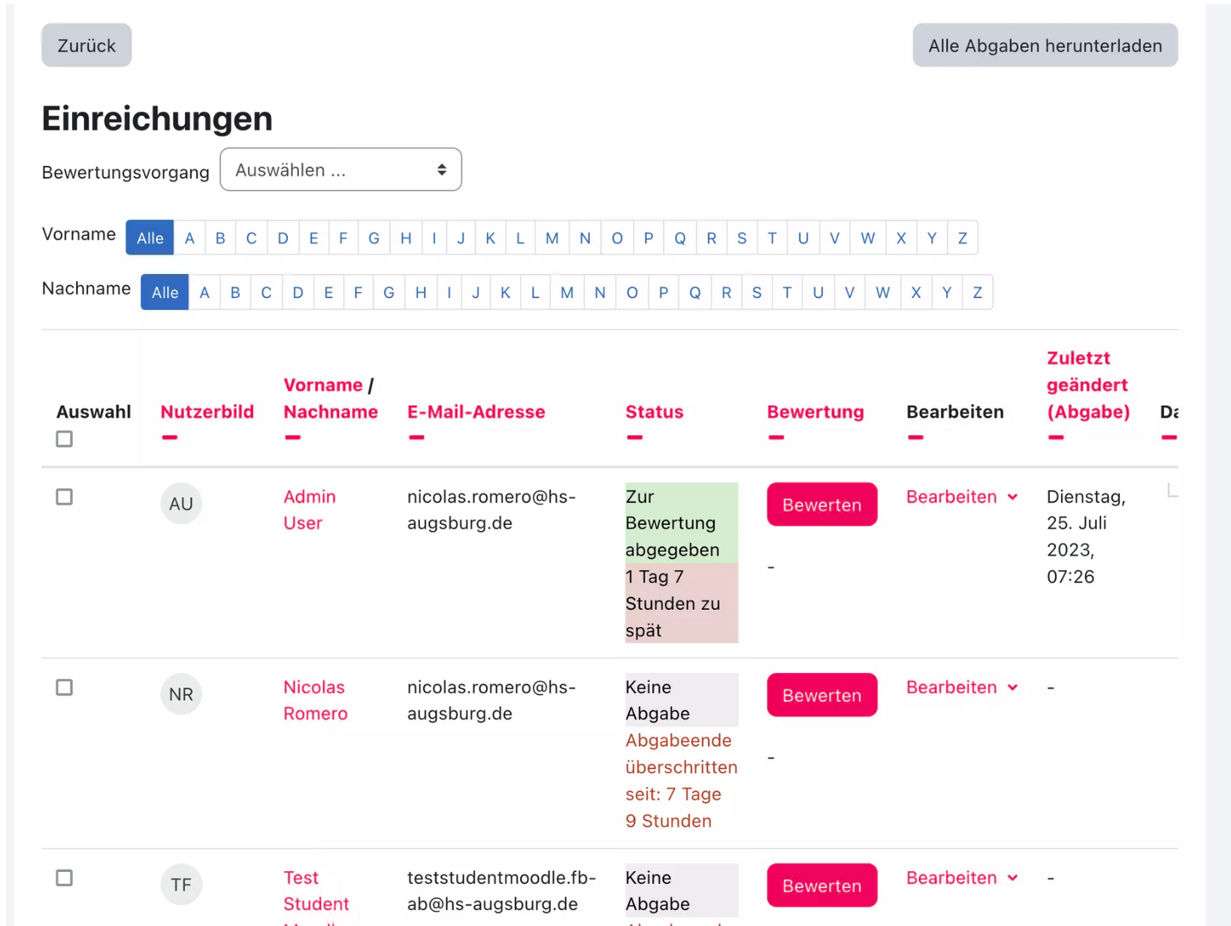The image size is (1231, 926).
Task: Hide the Status column via dash icon
Action: (634, 437)
